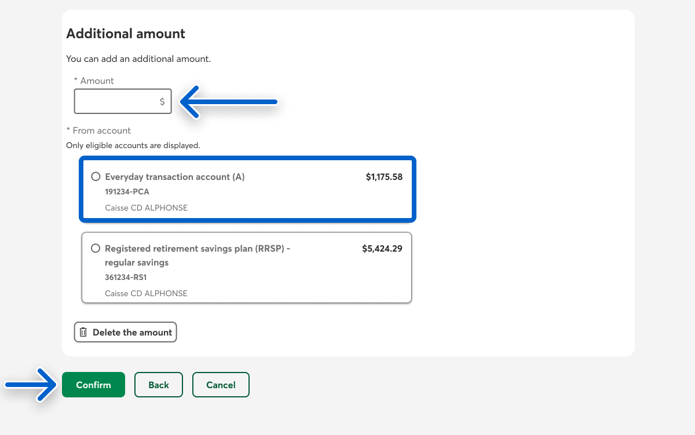Select the RRSP regular savings radio button
Image resolution: width=695 pixels, height=435 pixels.
[x=96, y=249]
